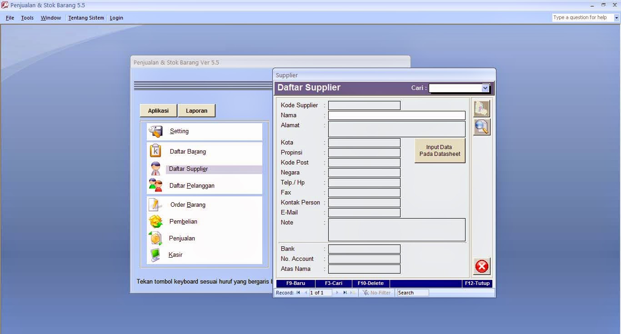Image resolution: width=621 pixels, height=334 pixels.
Task: Click the Negara field
Action: 364,173
